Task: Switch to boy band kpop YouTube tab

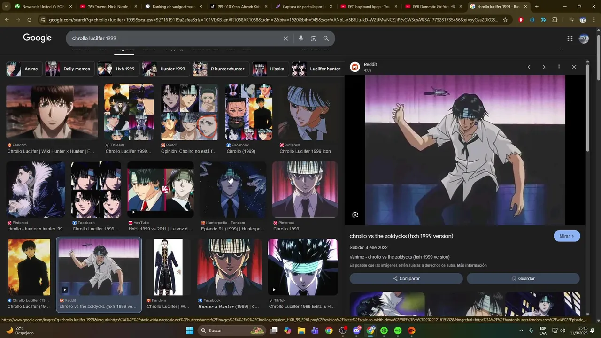Action: [x=369, y=7]
